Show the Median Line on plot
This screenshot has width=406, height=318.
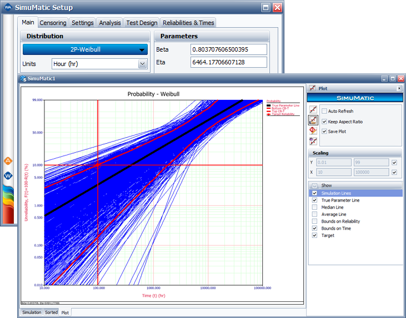[314, 207]
